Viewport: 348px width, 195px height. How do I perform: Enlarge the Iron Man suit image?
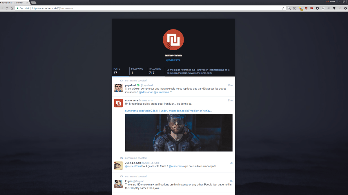click(179, 133)
